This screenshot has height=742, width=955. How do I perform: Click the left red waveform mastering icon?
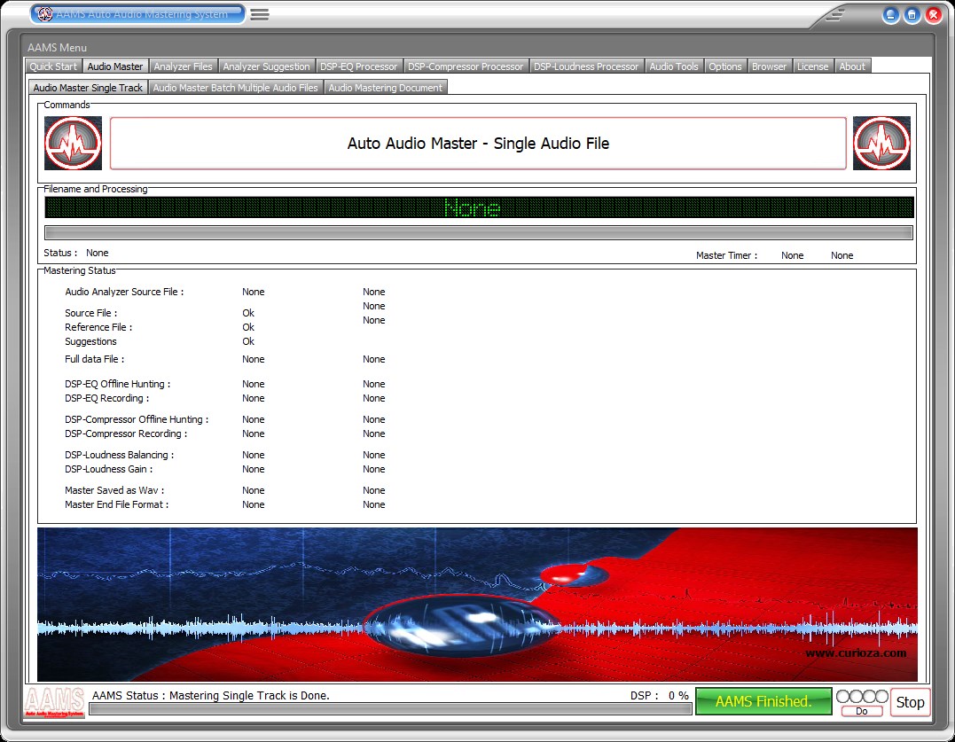[x=73, y=143]
